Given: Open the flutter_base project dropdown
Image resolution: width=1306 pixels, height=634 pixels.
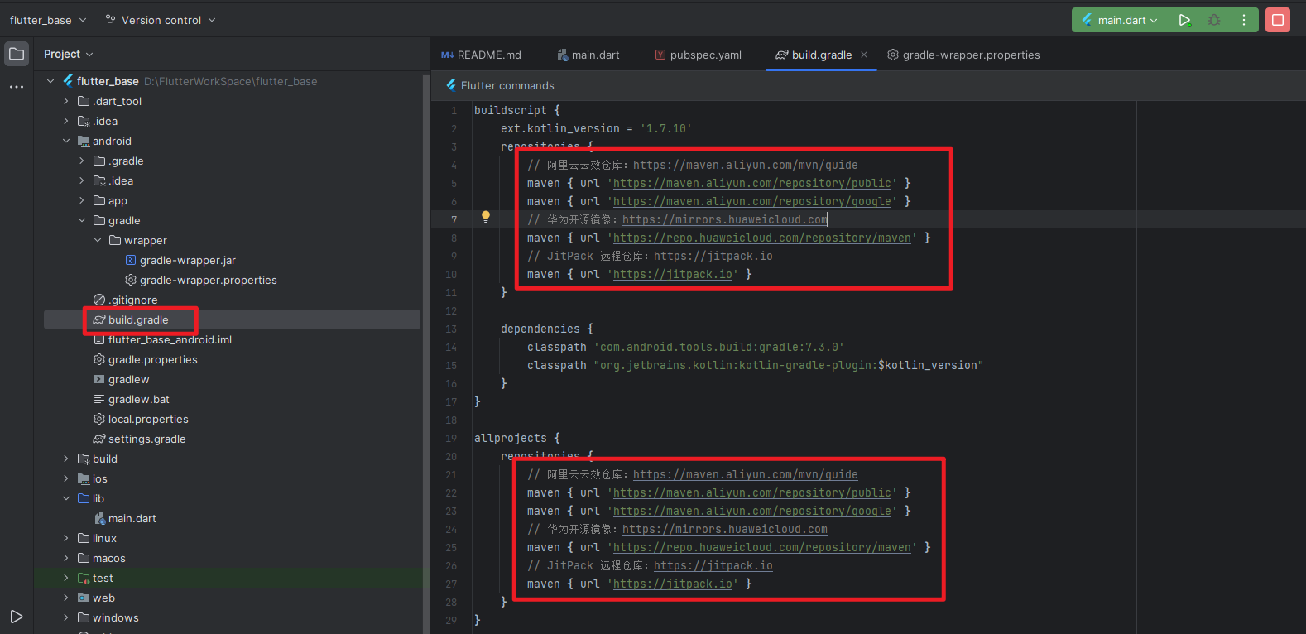Looking at the screenshot, I should click(x=48, y=20).
